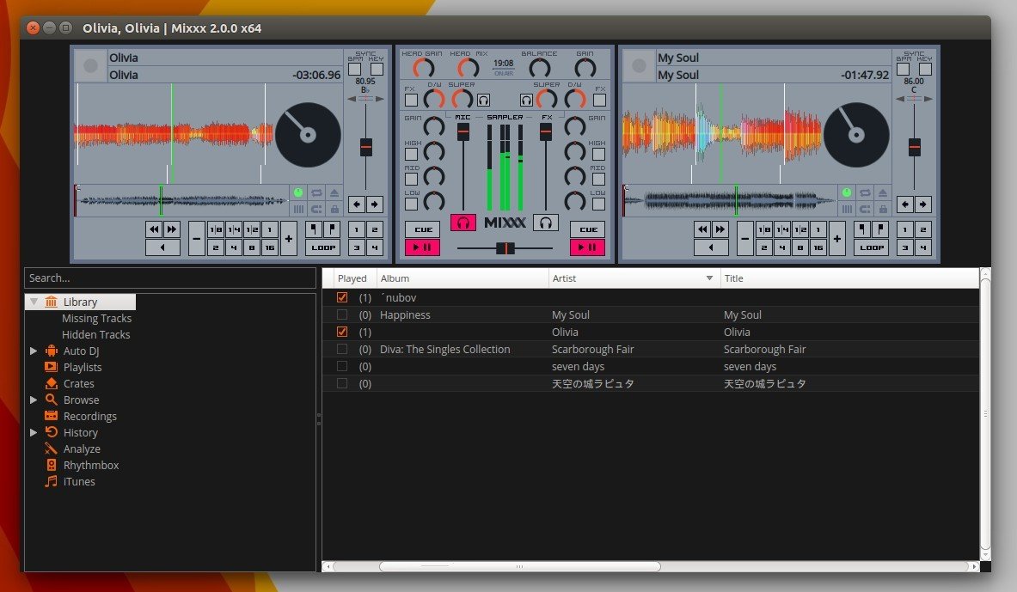Enable KEY sync on the Olivia deck
Image resolution: width=1017 pixels, height=592 pixels.
(377, 69)
